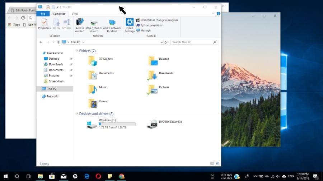Switch to the details view layout

tap(212, 163)
